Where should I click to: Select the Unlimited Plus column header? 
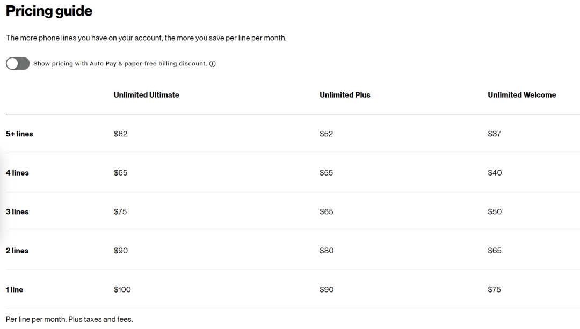(345, 95)
